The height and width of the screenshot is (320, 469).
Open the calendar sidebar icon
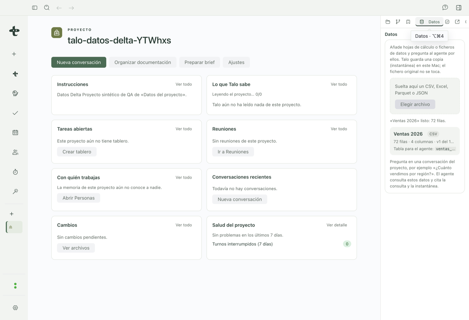coord(15,133)
